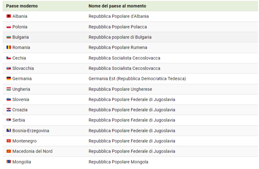
Task: Open the Slovenia country link
Action: coord(21,100)
